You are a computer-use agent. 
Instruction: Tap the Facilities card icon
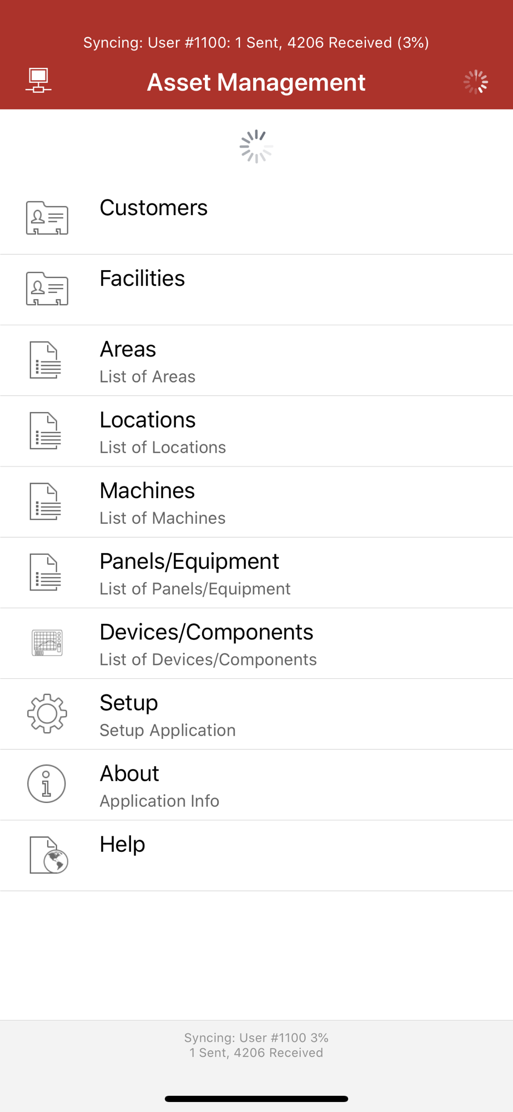coord(47,289)
